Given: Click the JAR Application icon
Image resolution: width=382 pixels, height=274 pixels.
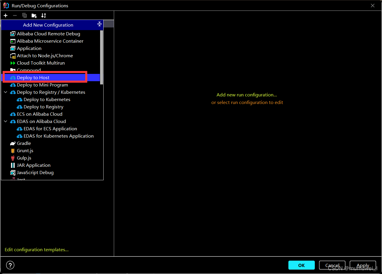Looking at the screenshot, I should coord(13,165).
